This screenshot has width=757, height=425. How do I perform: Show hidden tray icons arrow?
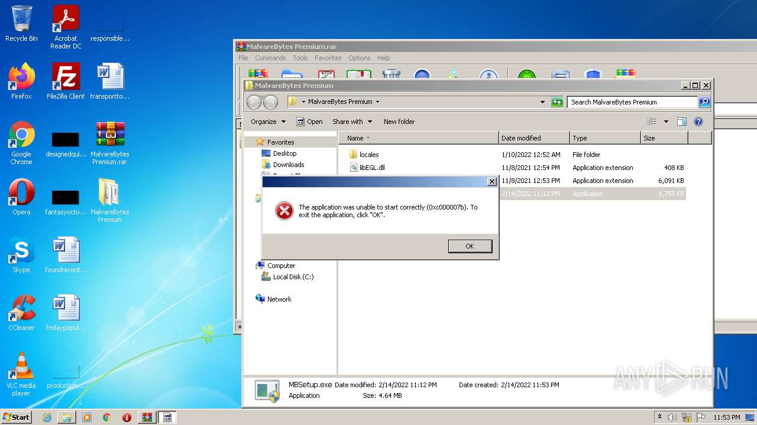[659, 417]
